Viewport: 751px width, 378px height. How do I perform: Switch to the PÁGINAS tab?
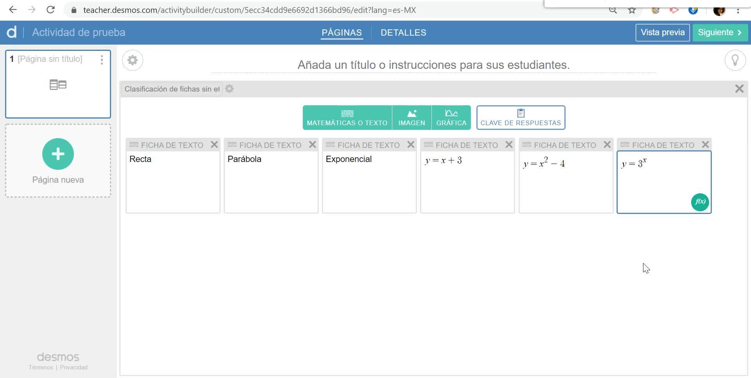(341, 32)
